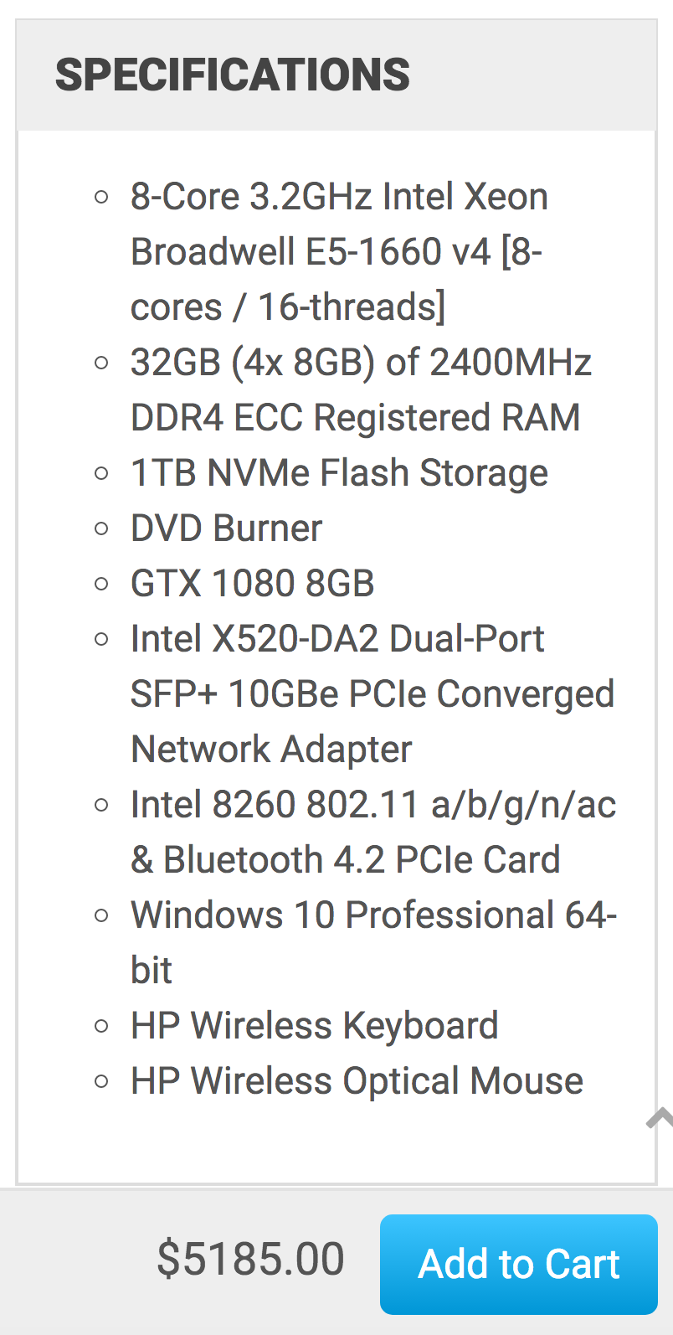
Task: Click the HP Wireless Optical Mouse item
Action: [x=357, y=1081]
